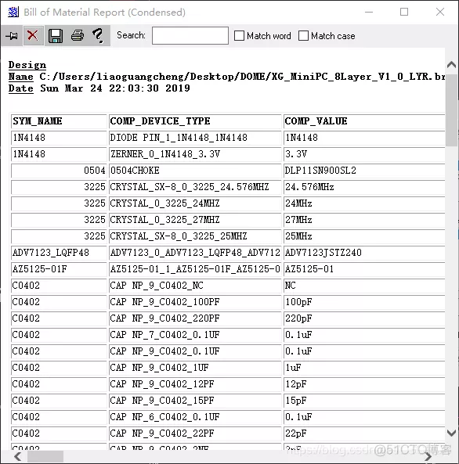Select CRYSTAL_SX-8_0_3225_24.576MHZ cell

pos(195,187)
